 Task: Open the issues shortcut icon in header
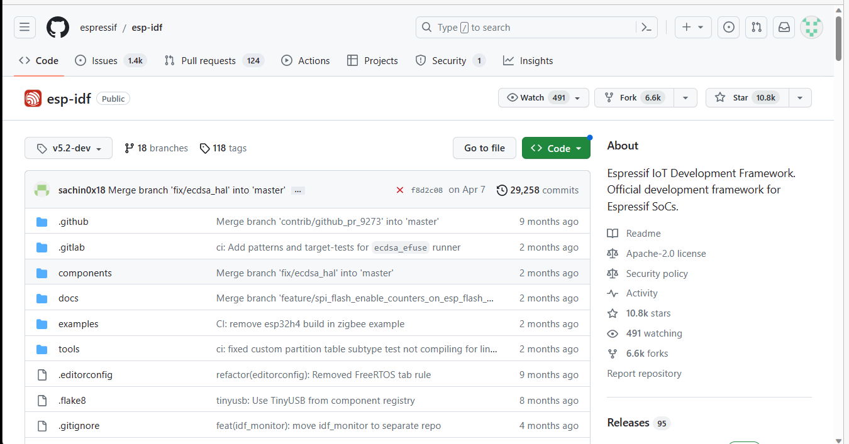click(x=728, y=27)
